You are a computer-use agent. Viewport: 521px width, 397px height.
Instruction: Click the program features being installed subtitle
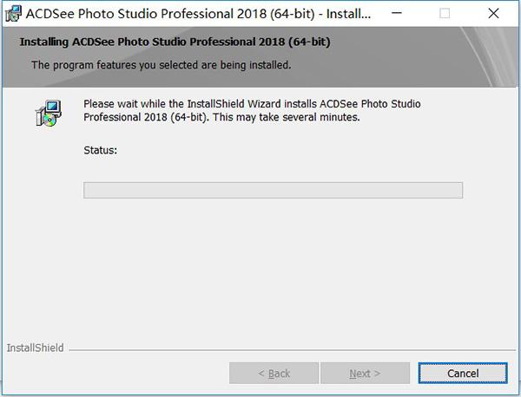pos(162,65)
